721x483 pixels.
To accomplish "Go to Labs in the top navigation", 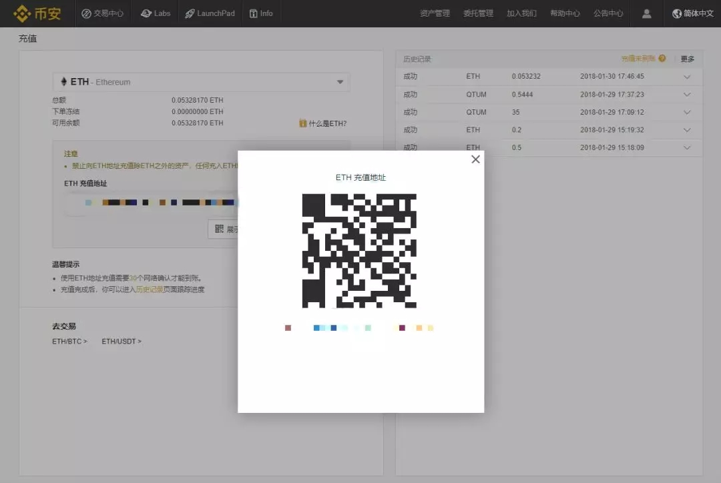I will click(156, 14).
